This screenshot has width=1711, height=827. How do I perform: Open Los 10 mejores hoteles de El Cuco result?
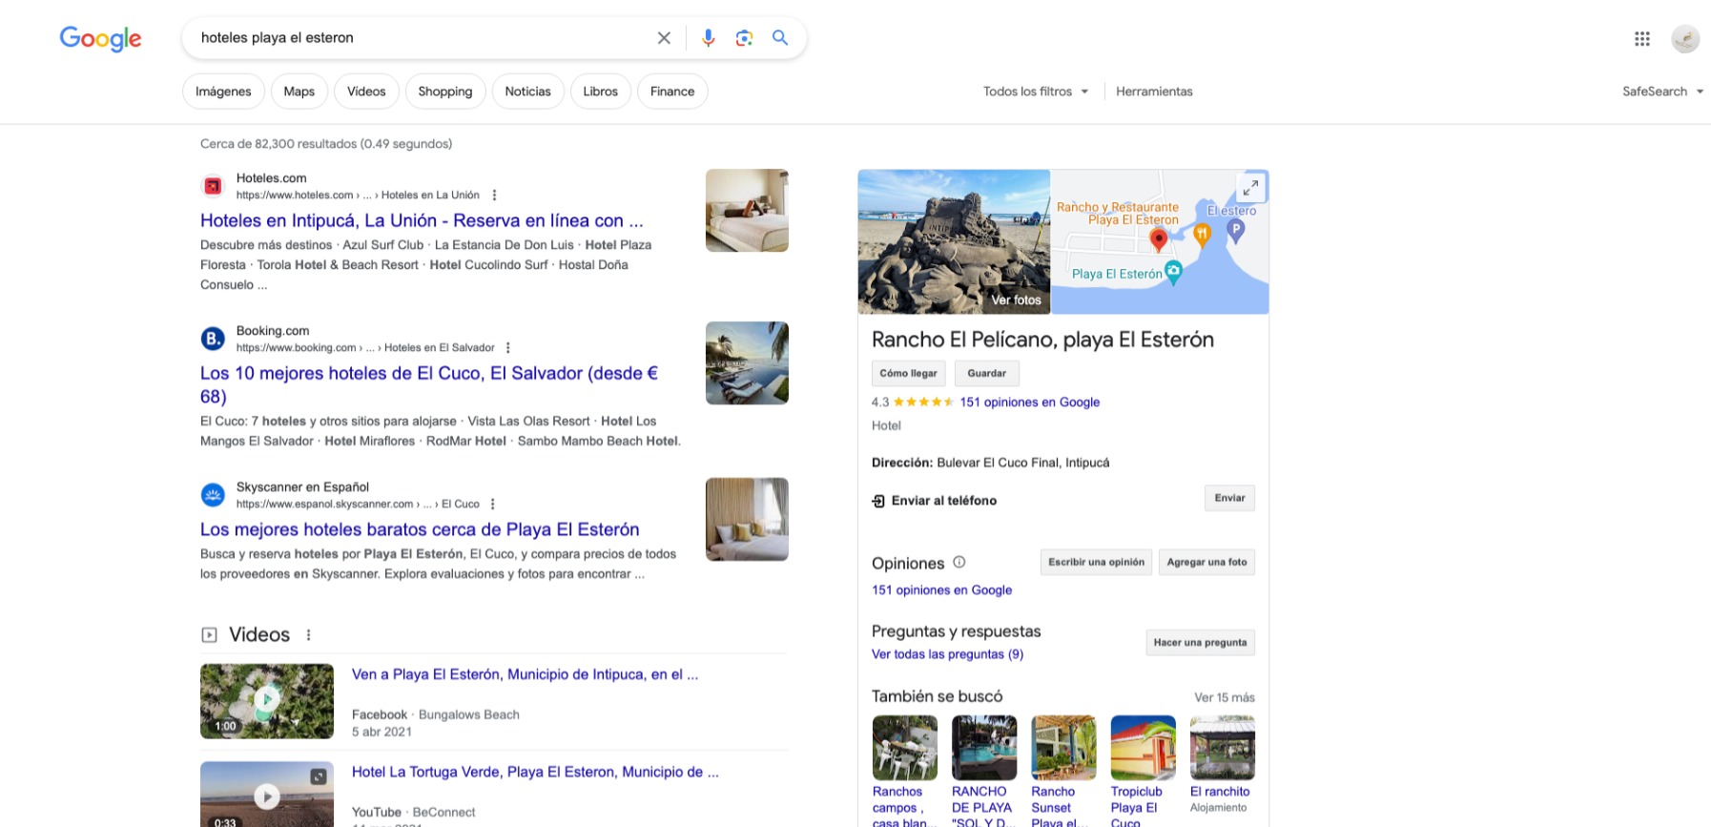coord(429,384)
